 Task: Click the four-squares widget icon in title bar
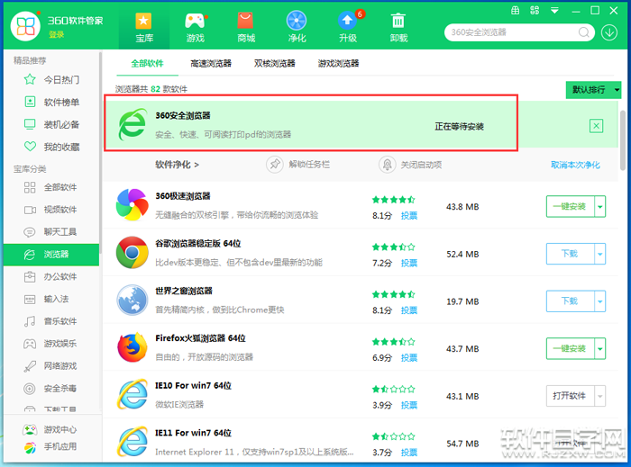click(x=535, y=11)
